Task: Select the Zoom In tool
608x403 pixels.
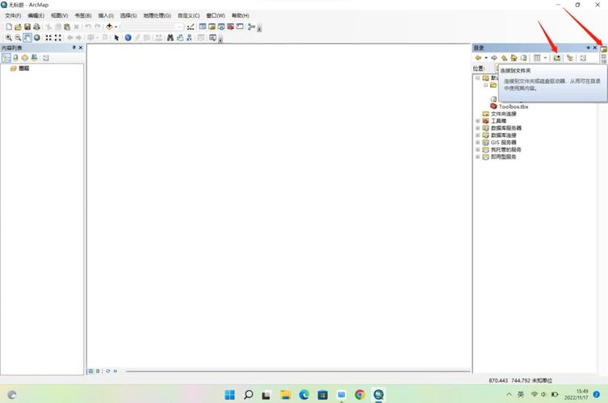Action: click(x=9, y=38)
